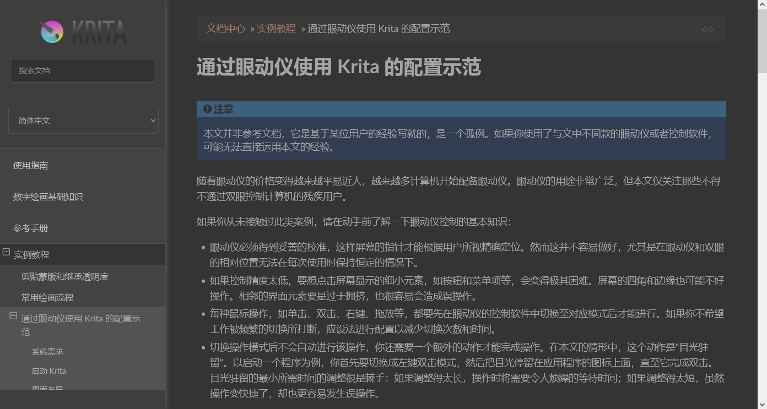Open the 启动 Krita subsection
The image size is (767, 409).
tap(50, 370)
